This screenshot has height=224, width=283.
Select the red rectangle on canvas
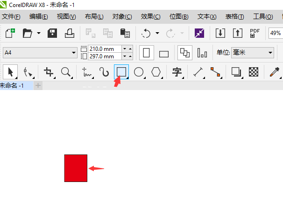(x=76, y=168)
